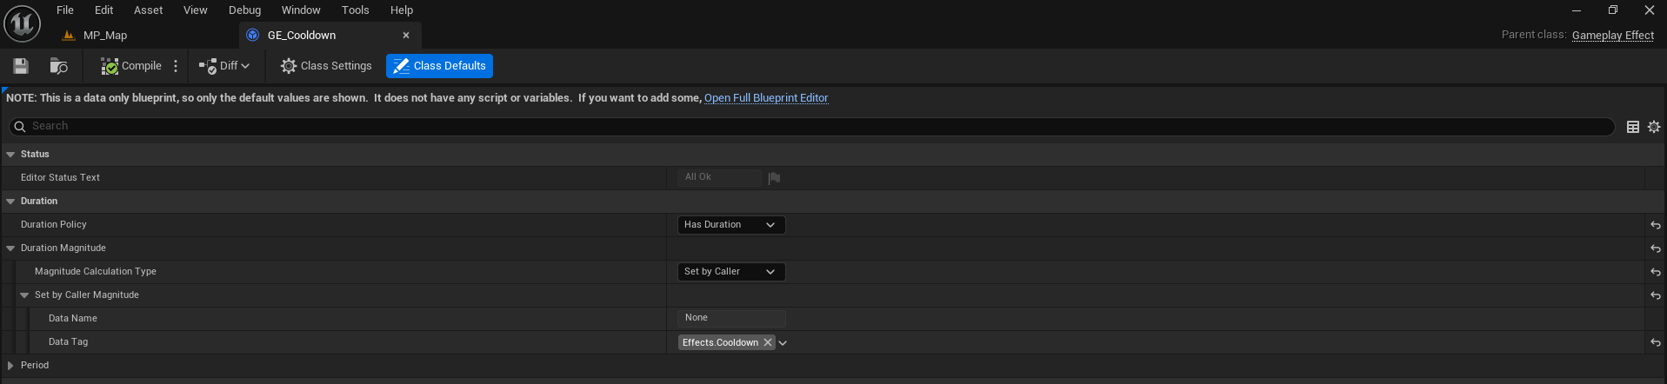Switch to the GE_Cooldown tab
Image resolution: width=1667 pixels, height=384 pixels.
click(301, 36)
